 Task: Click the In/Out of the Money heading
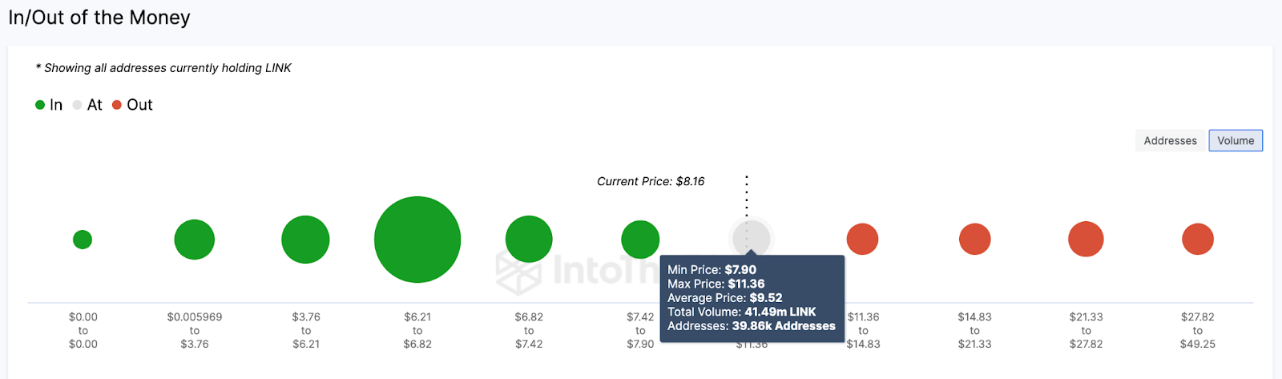click(99, 18)
